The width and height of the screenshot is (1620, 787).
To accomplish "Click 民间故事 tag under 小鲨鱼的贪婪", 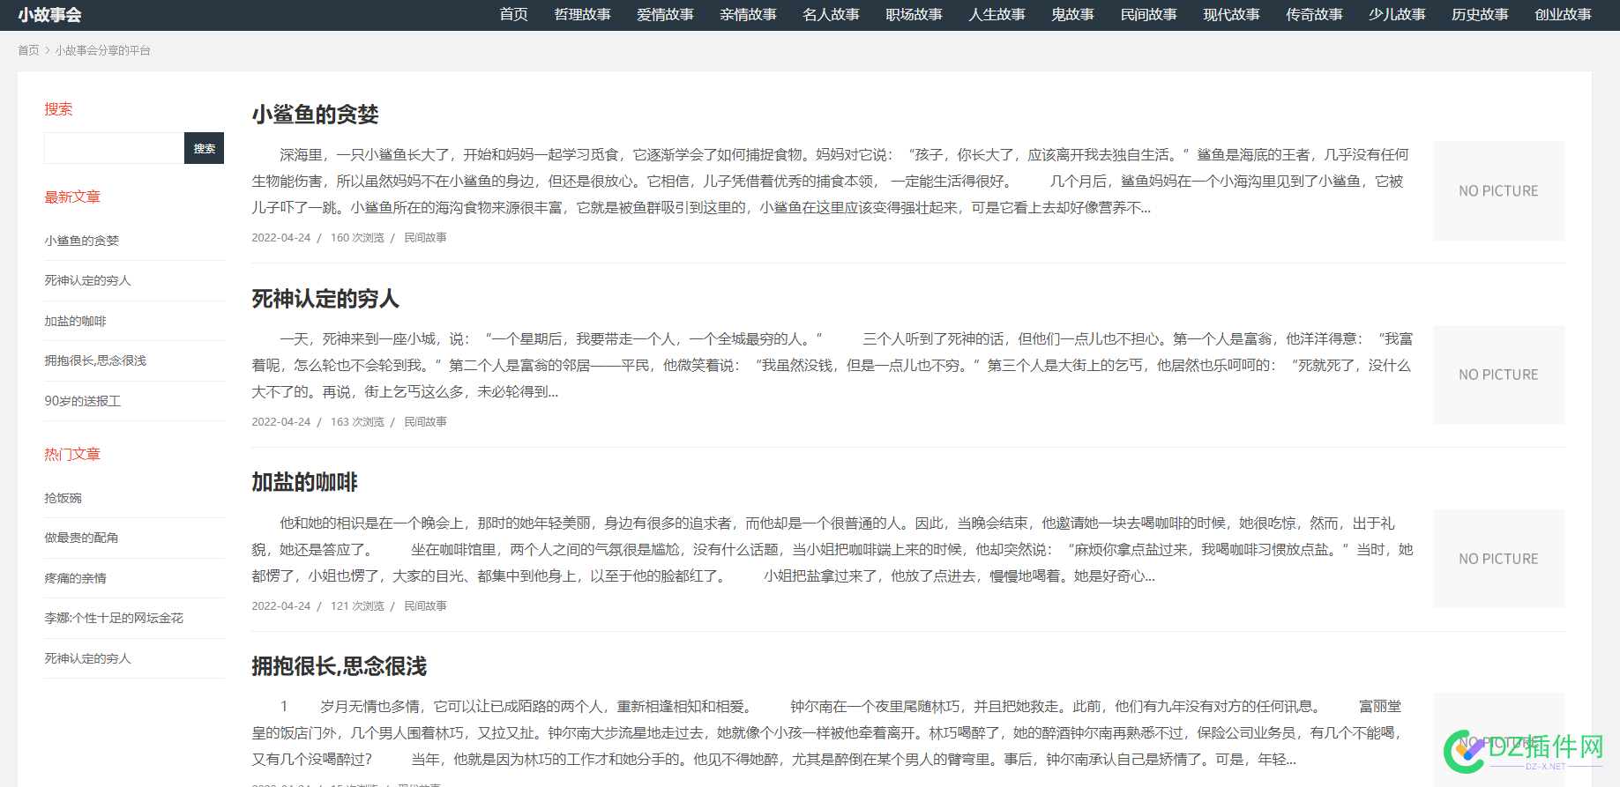I will click(x=425, y=238).
